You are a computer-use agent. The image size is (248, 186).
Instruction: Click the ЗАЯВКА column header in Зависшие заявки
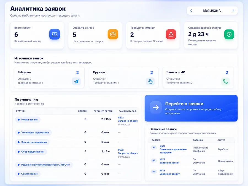click(x=156, y=140)
